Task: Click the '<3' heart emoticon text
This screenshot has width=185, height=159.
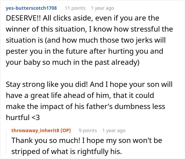Action: (x=36, y=117)
